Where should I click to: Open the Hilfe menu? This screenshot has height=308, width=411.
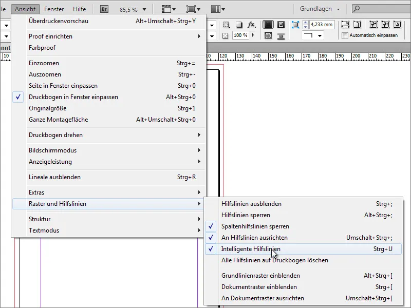[80, 9]
